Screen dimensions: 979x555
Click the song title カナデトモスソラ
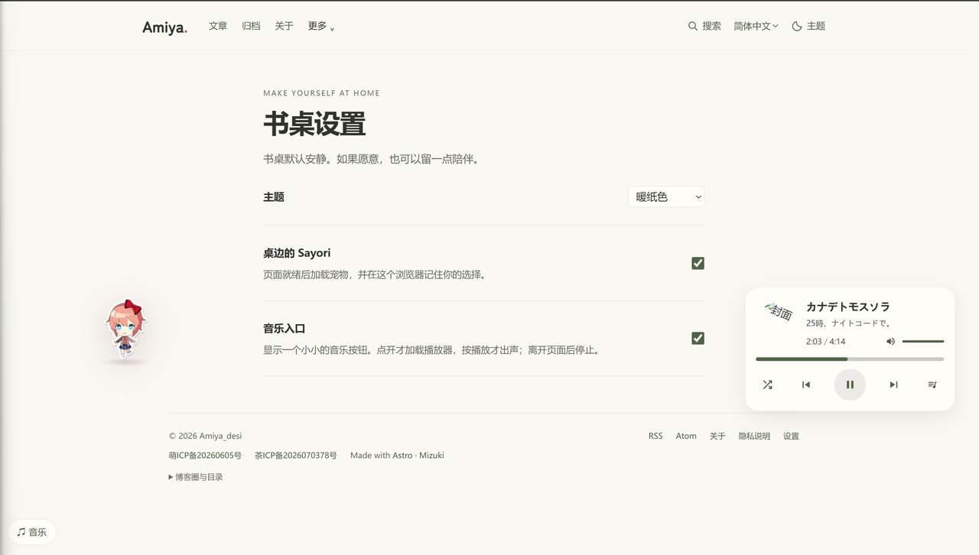[x=847, y=307]
